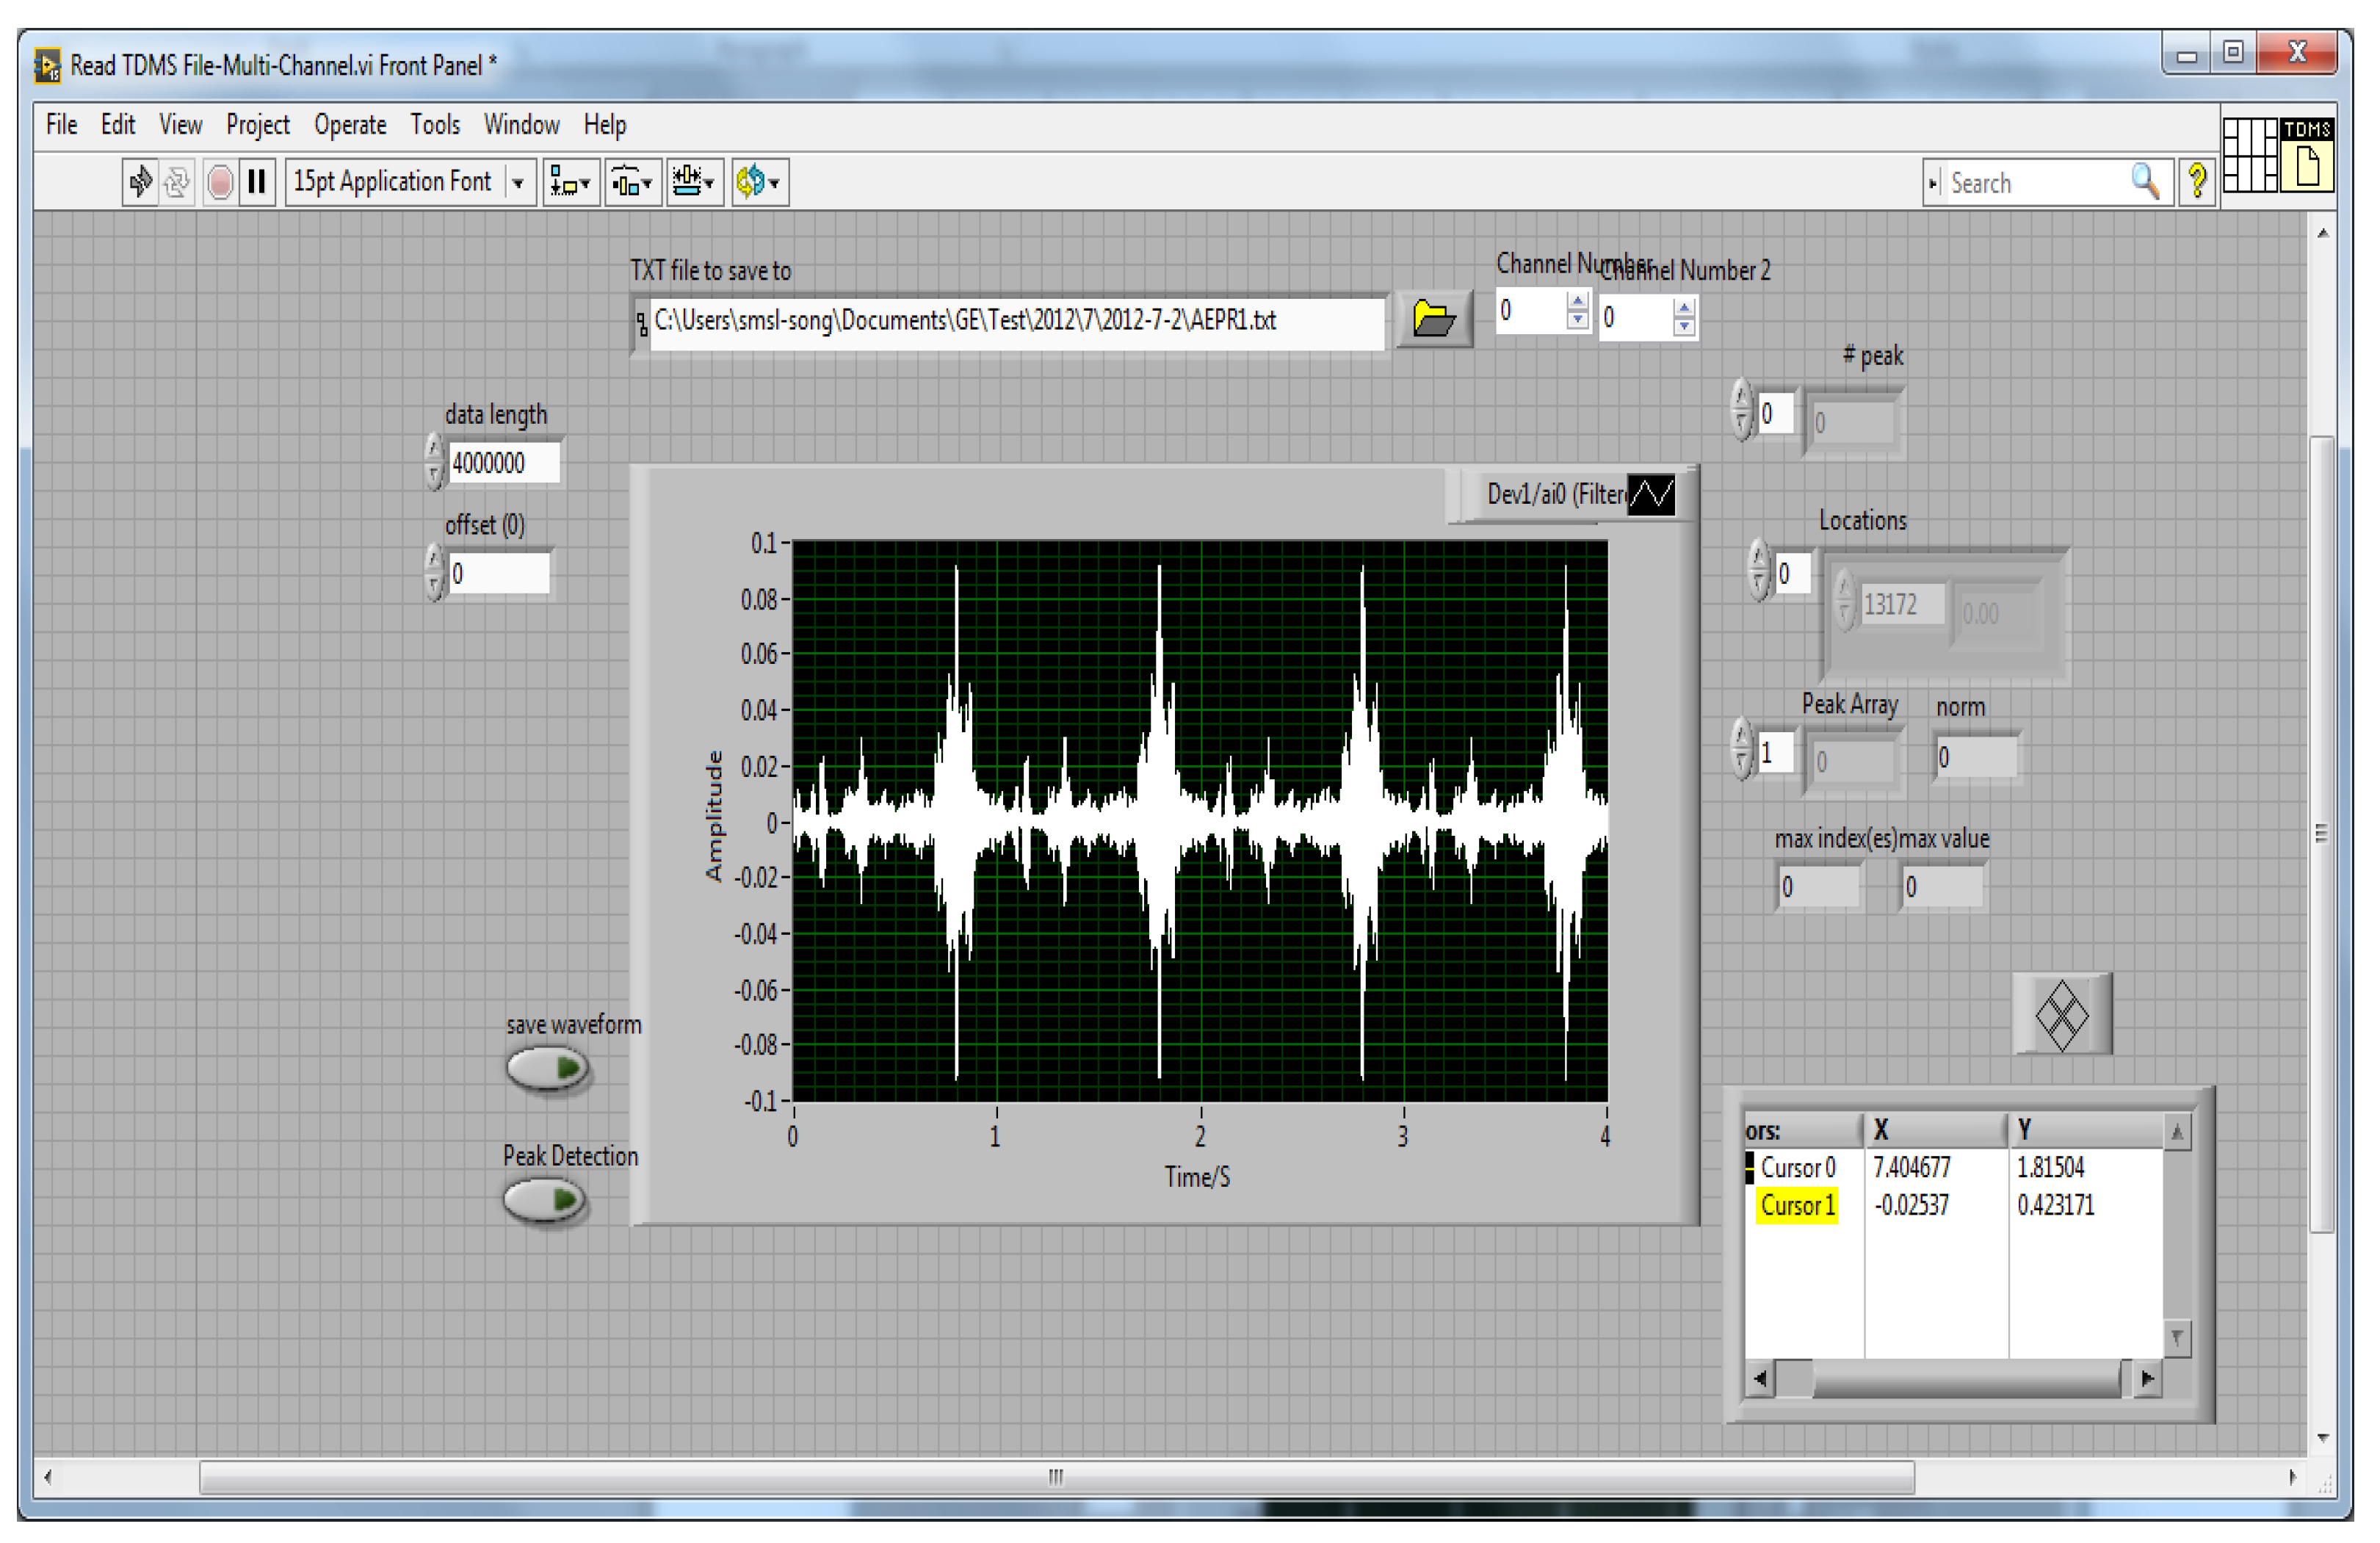Click the Run Continuously toolbar icon
Image resolution: width=2380 pixels, height=1543 pixels.
(x=177, y=182)
